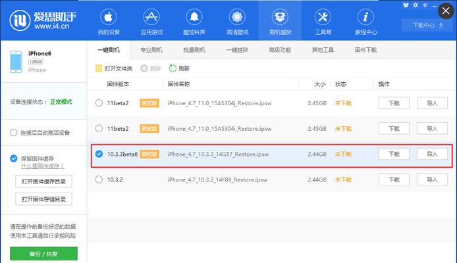457x263 pixels.
Task: Download the 15A5304i firmware
Action: [394, 128]
